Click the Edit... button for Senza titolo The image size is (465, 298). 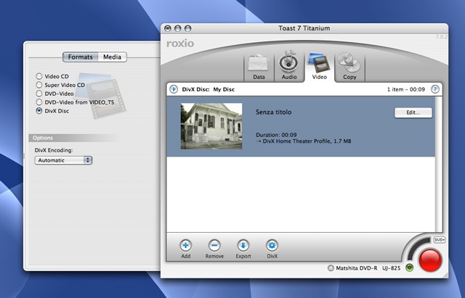[x=413, y=112]
